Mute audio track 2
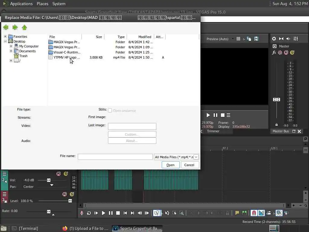Screen dimensions: 309x232 click(59, 174)
